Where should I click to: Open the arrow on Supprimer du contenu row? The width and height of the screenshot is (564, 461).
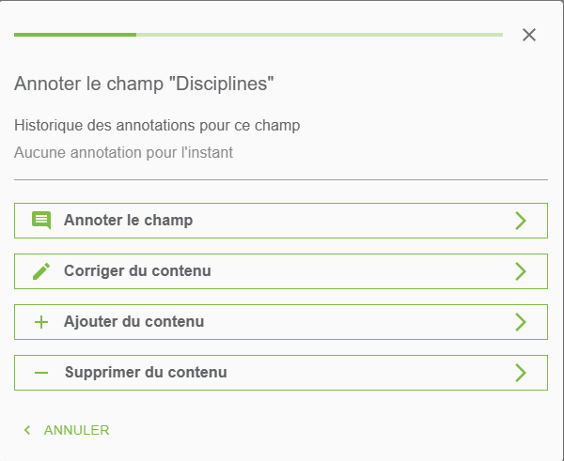click(521, 373)
